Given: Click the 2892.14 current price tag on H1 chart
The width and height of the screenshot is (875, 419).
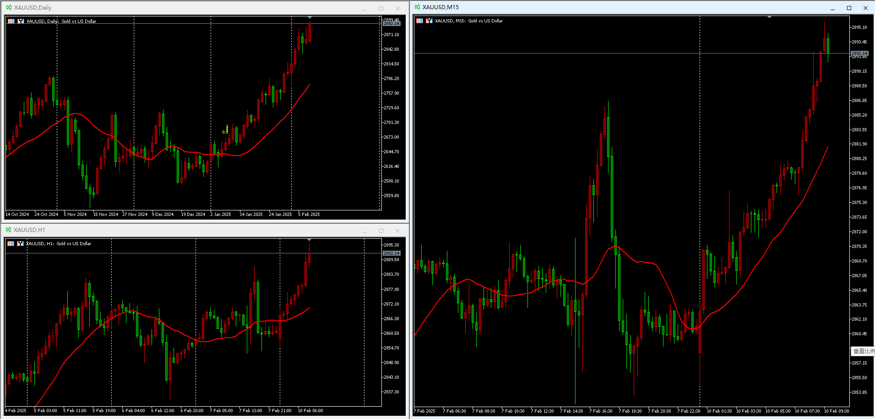Looking at the screenshot, I should [x=391, y=253].
